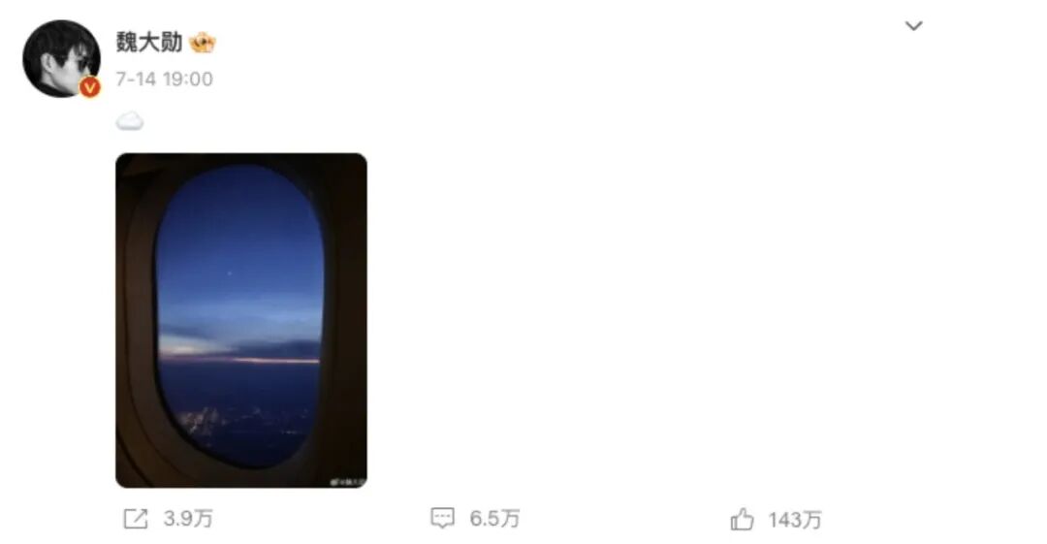Click the 143万 like count

click(x=795, y=520)
